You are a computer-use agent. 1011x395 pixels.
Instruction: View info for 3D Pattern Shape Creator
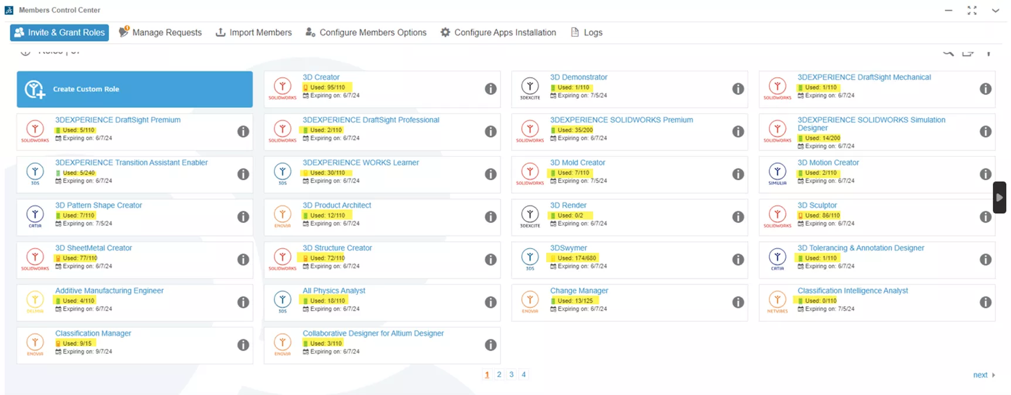pos(243,217)
